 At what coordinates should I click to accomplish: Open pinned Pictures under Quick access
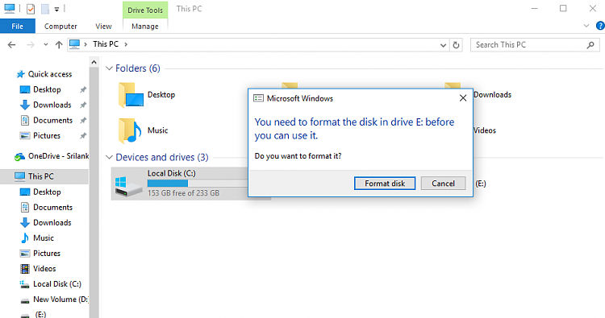pyautogui.click(x=47, y=135)
